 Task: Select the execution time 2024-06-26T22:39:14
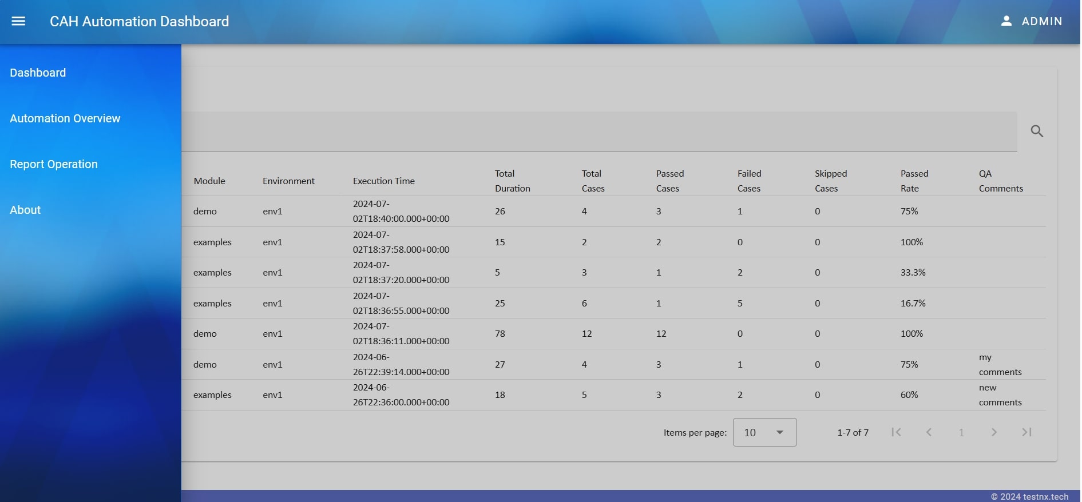[401, 364]
